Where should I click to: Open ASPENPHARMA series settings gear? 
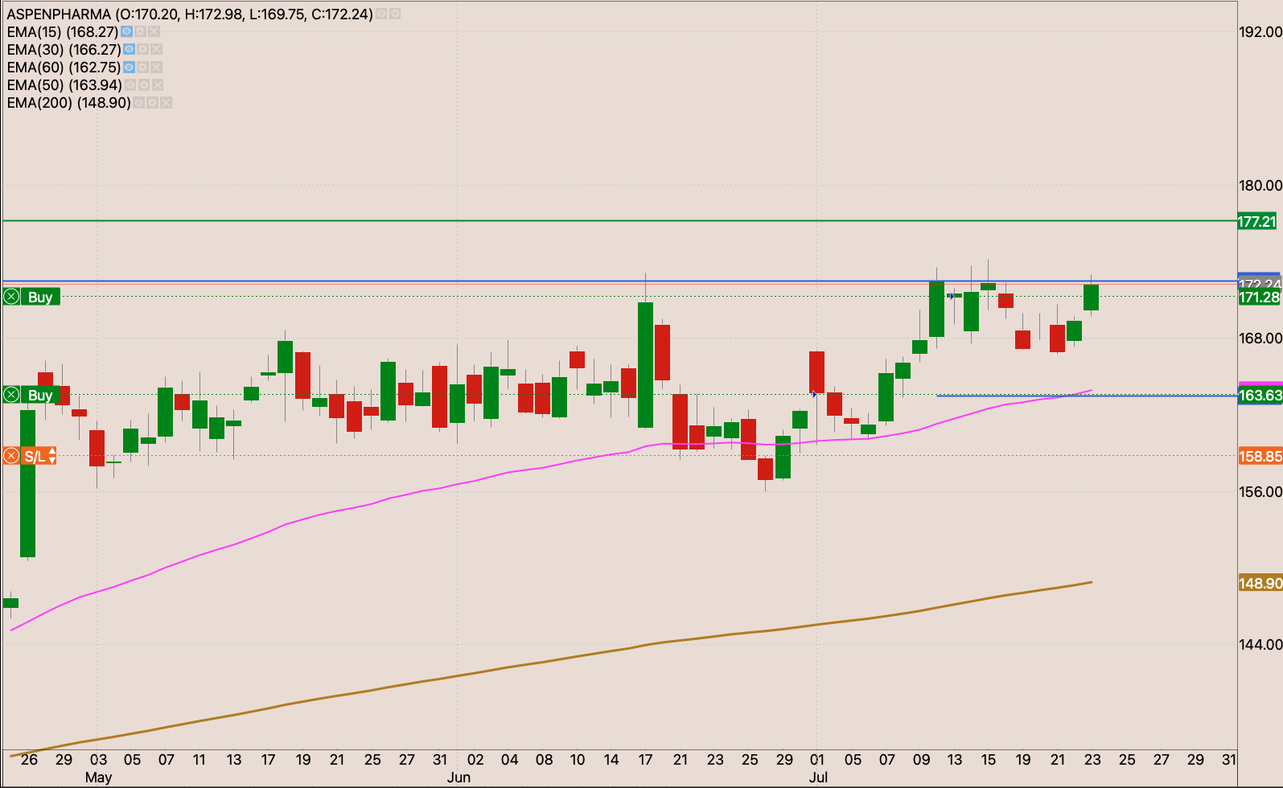pos(395,14)
